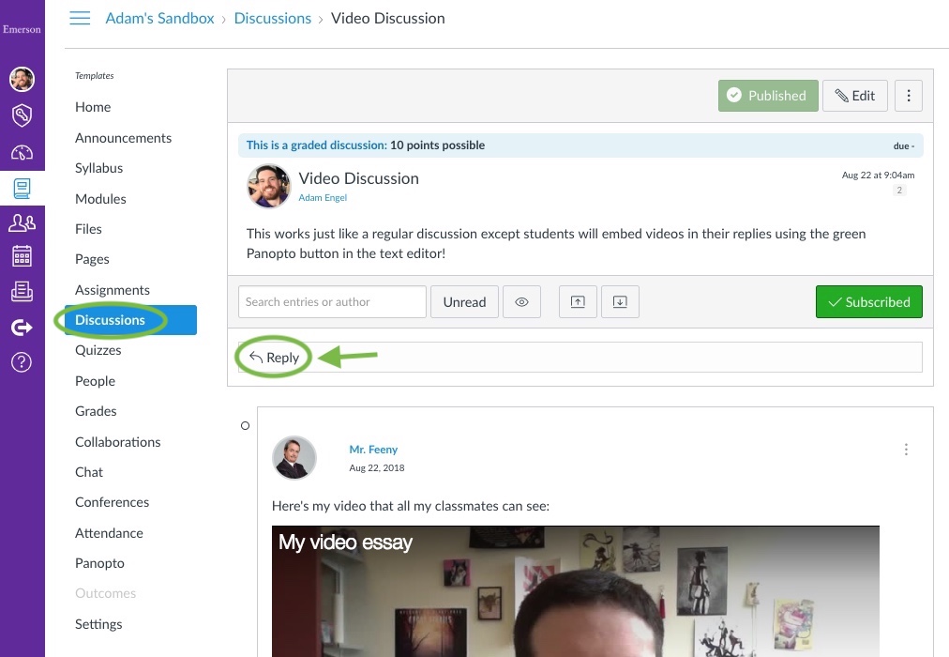The image size is (949, 657).
Task: Open Modules in course navigation
Action: (100, 199)
